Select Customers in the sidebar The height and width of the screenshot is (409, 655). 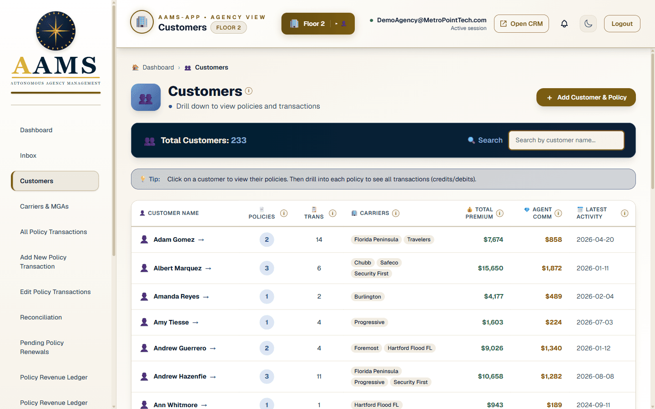55,181
